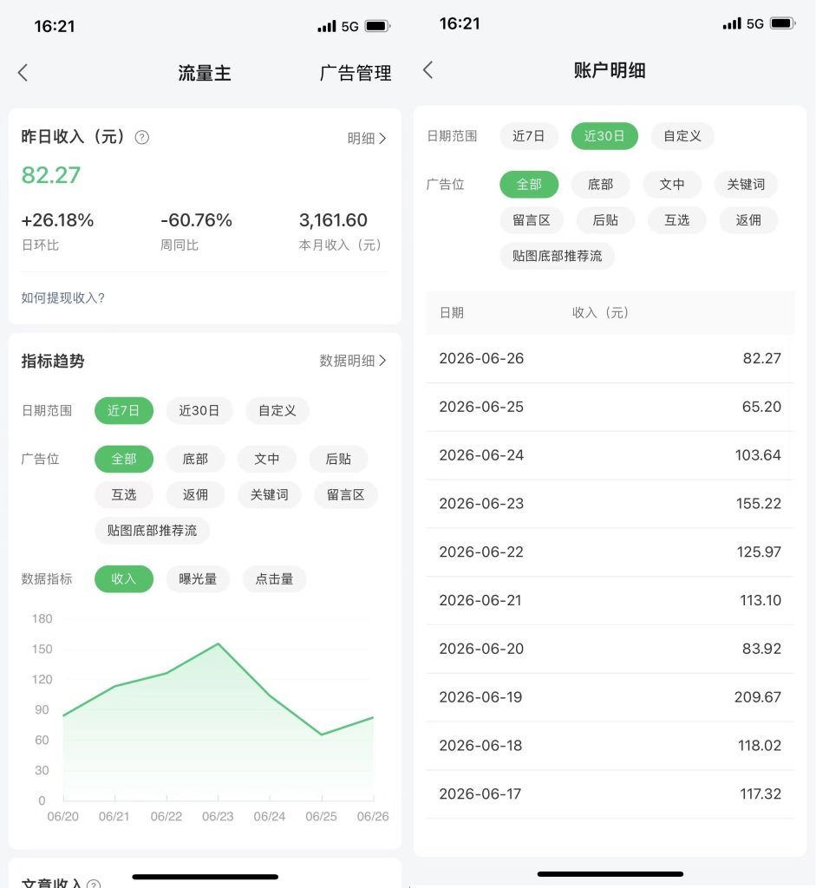816x888 pixels.
Task: Filter 账户明细 by 后贴 ad slot
Action: (x=605, y=219)
